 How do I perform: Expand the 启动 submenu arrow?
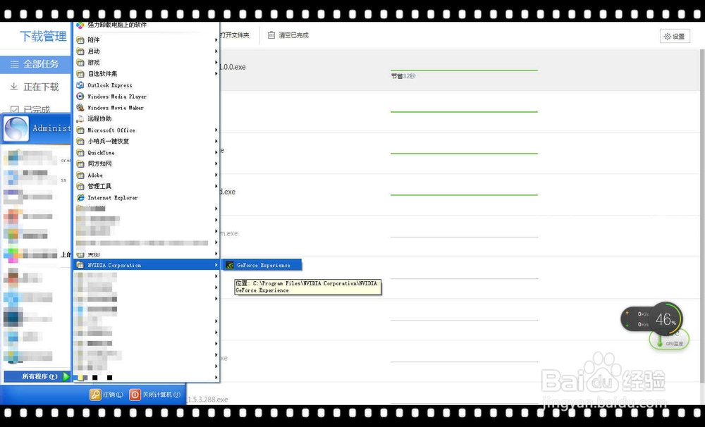[216, 51]
